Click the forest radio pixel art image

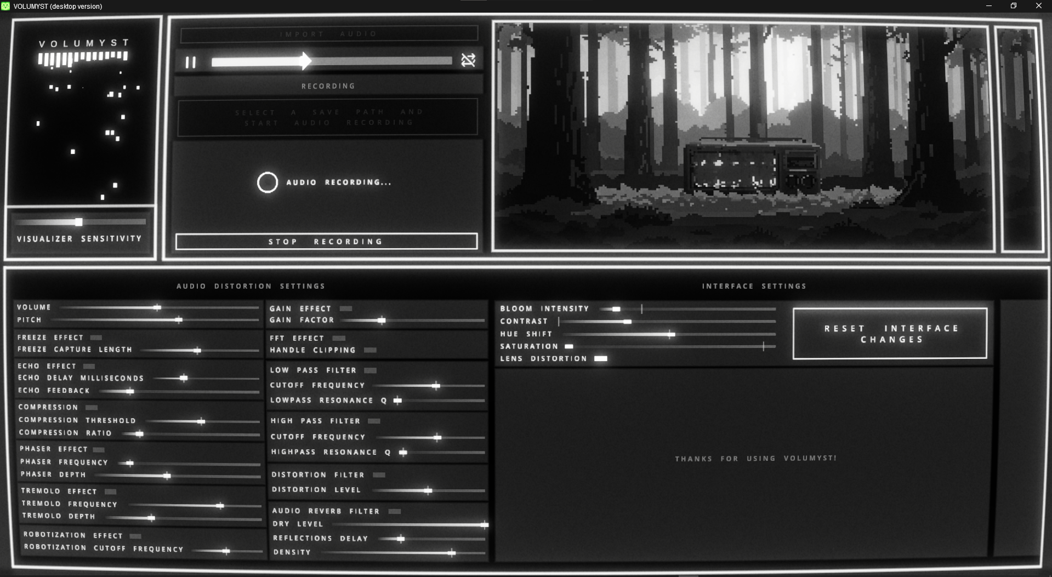pyautogui.click(x=743, y=137)
